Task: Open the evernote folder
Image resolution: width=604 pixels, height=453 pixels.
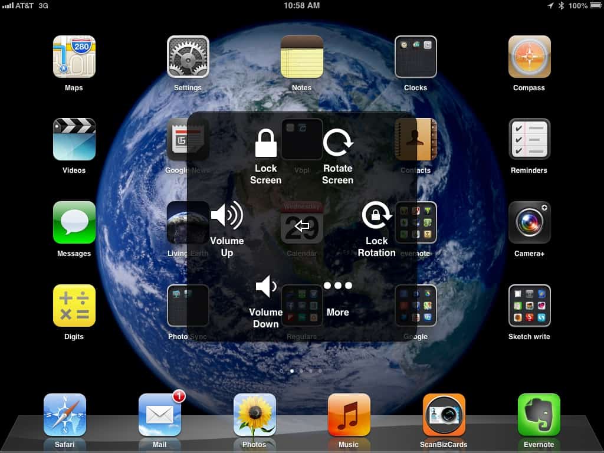Action: click(x=416, y=222)
